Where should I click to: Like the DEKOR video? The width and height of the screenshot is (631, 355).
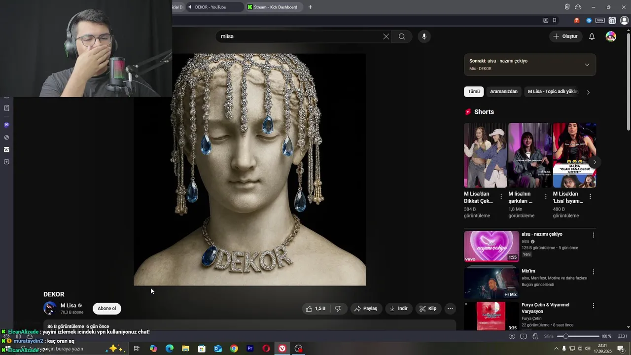pyautogui.click(x=315, y=309)
